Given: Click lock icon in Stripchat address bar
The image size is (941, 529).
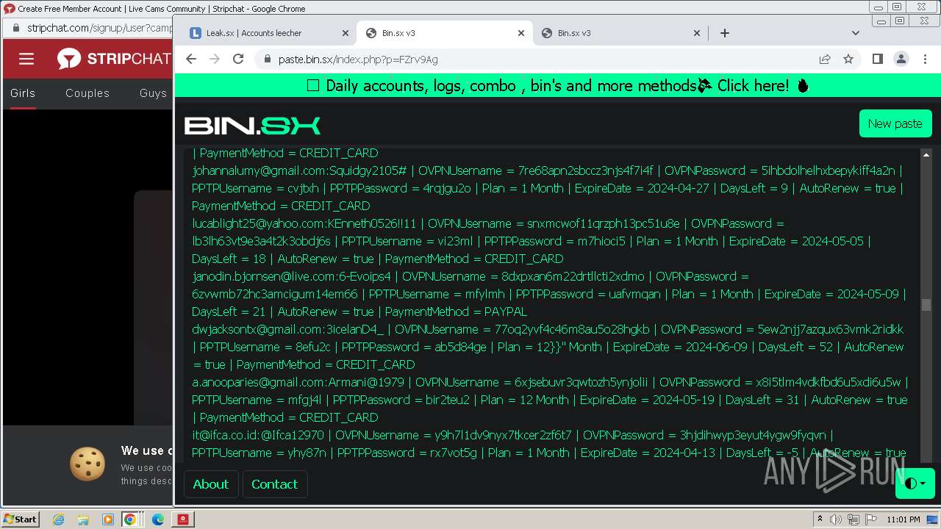Looking at the screenshot, I should (x=16, y=28).
